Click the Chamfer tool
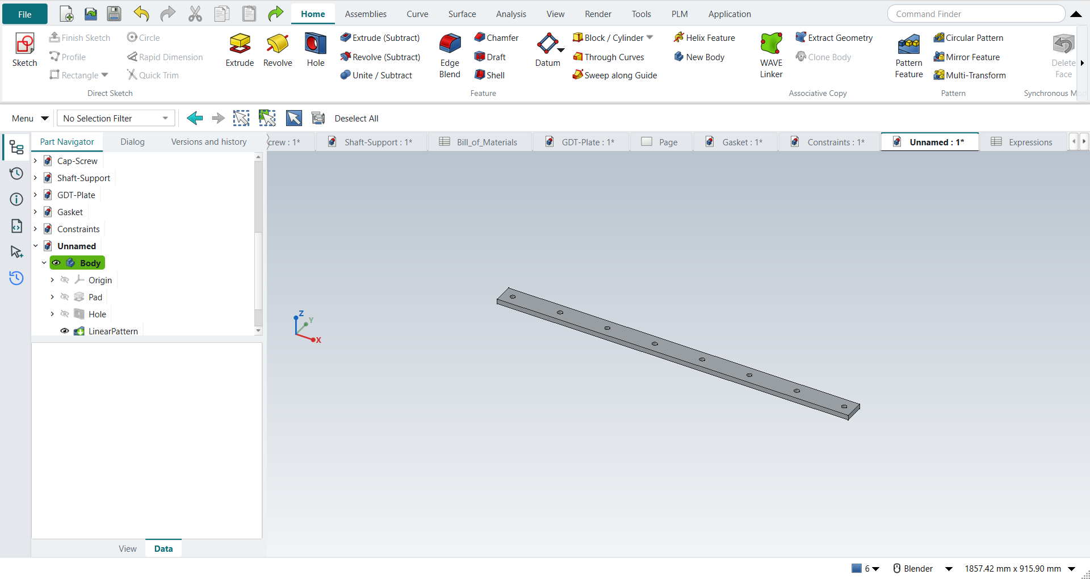1090x579 pixels. [496, 37]
